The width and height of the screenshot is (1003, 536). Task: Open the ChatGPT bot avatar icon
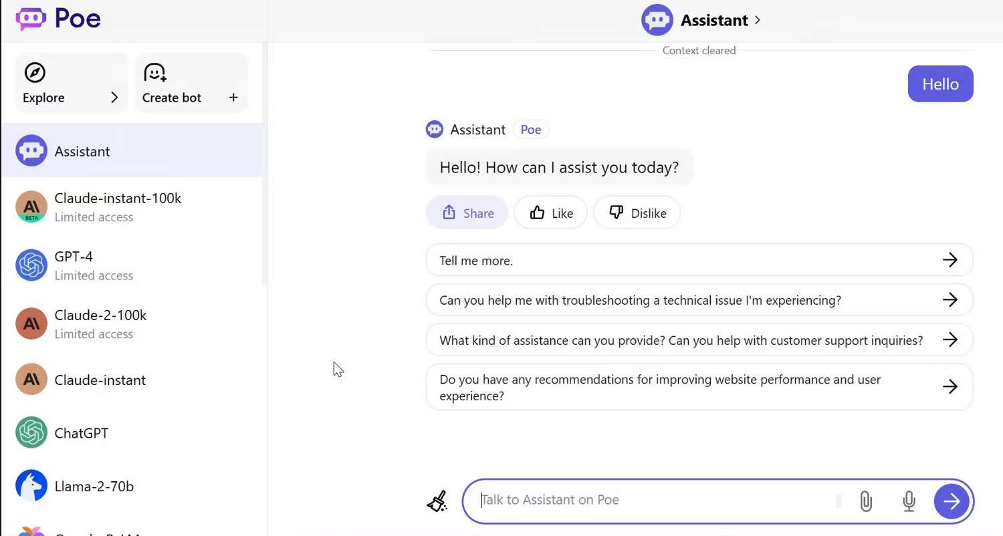(x=31, y=433)
